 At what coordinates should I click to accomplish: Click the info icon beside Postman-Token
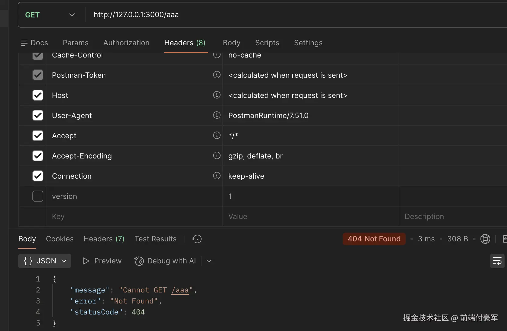coord(217,75)
